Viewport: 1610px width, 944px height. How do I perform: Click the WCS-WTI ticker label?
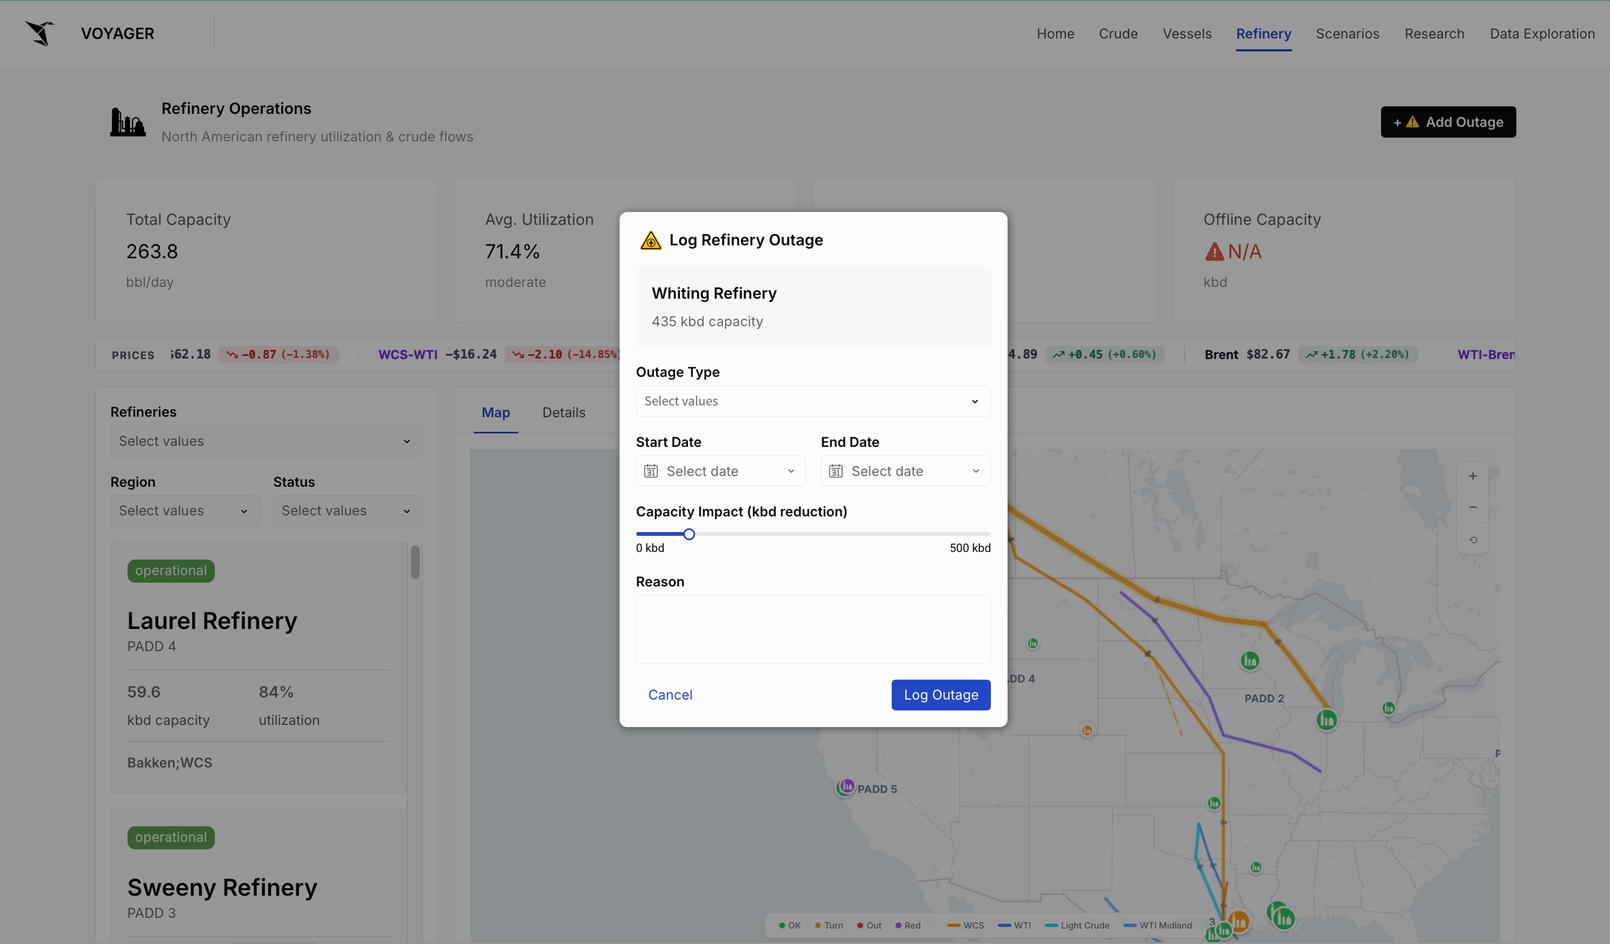pos(408,355)
